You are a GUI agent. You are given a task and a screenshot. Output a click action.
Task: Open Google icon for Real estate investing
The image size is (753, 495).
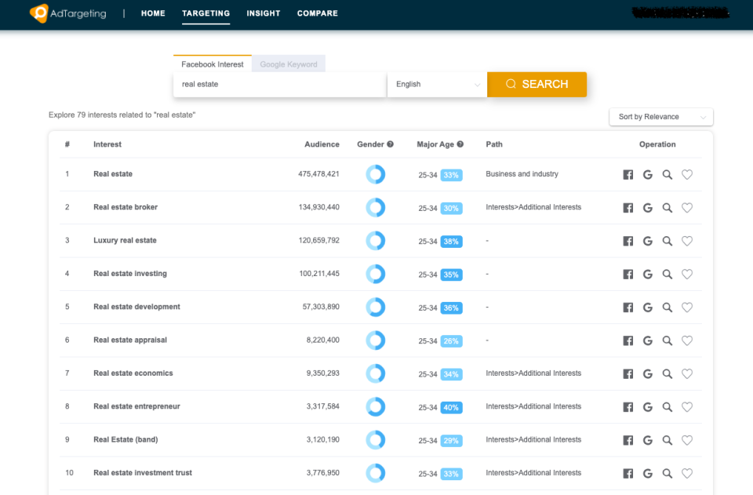647,274
